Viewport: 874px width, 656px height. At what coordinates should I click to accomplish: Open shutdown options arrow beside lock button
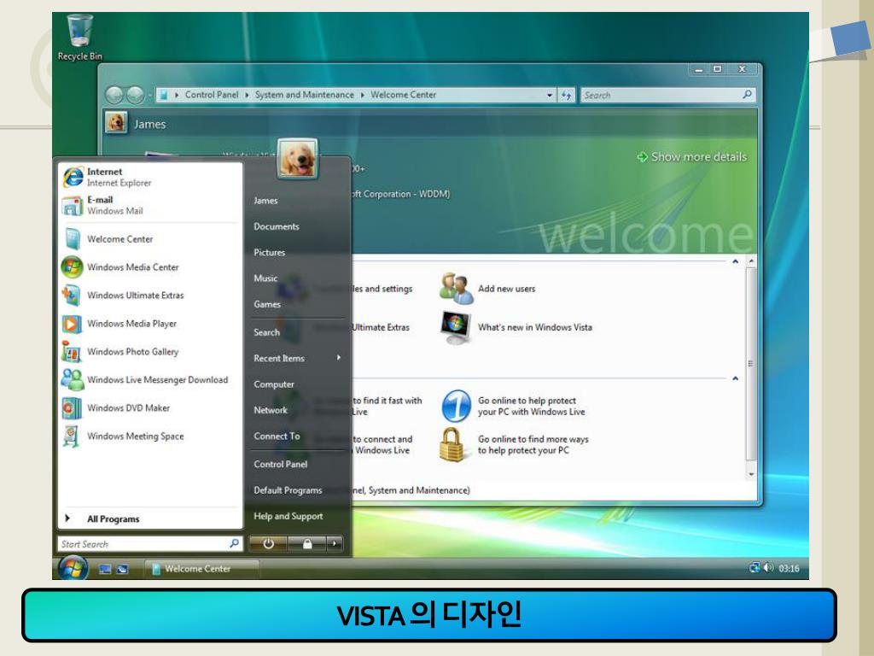pyautogui.click(x=335, y=543)
